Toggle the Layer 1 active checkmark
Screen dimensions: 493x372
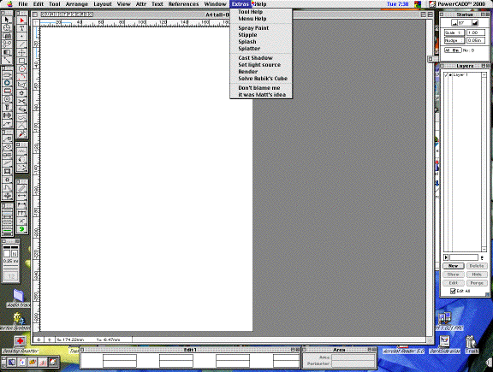click(446, 75)
